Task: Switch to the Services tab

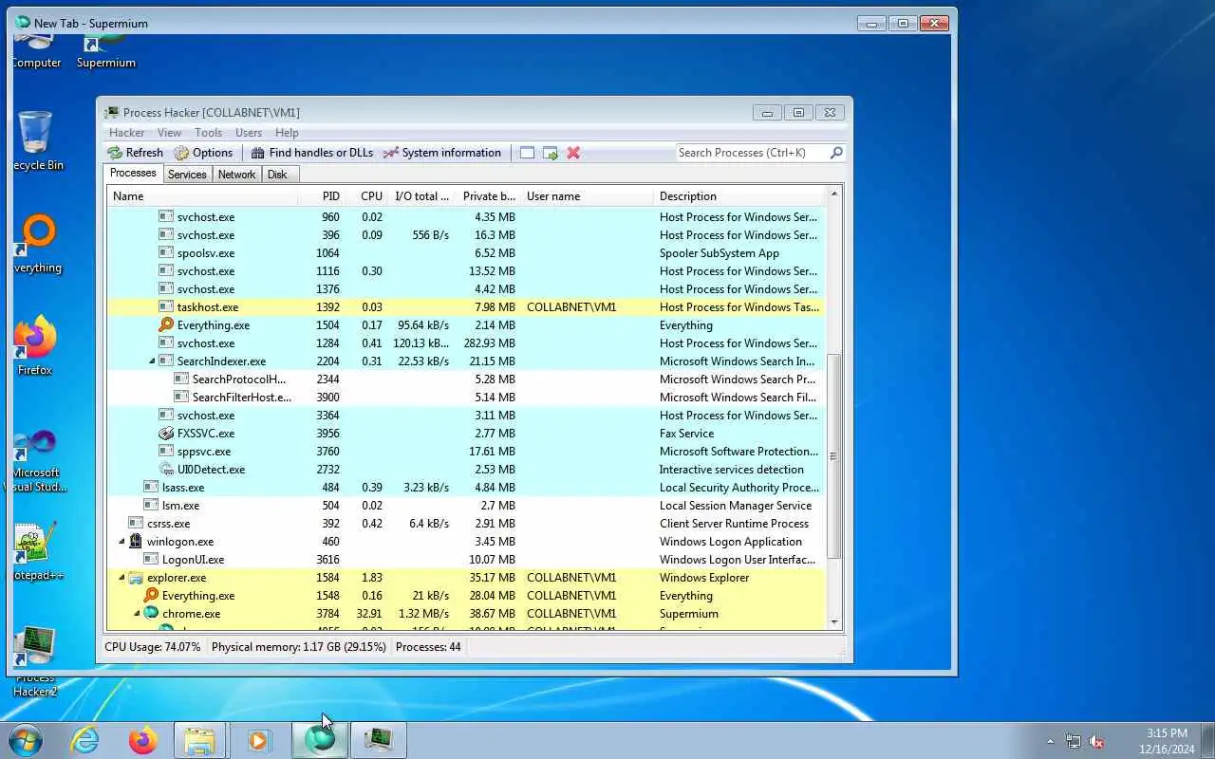Action: [187, 175]
